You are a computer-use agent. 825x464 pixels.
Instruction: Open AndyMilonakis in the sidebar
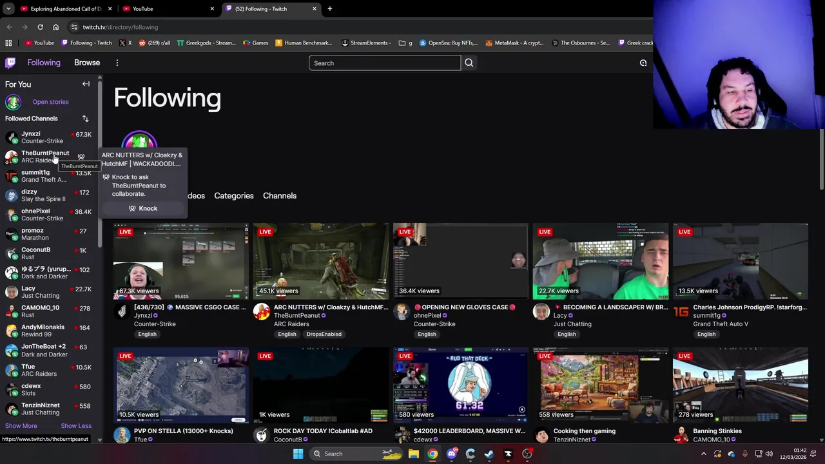click(48, 331)
